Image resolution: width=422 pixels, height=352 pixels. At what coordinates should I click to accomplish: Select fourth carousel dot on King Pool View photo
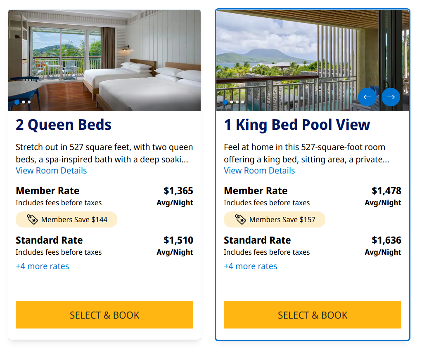(243, 102)
